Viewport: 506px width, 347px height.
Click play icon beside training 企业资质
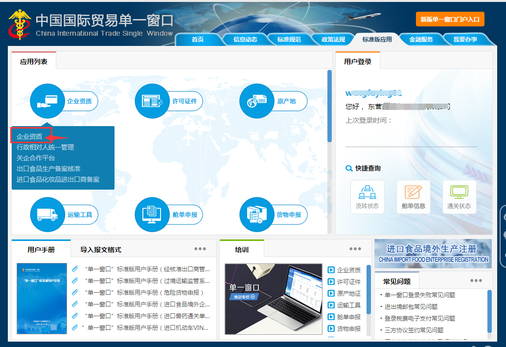point(331,270)
